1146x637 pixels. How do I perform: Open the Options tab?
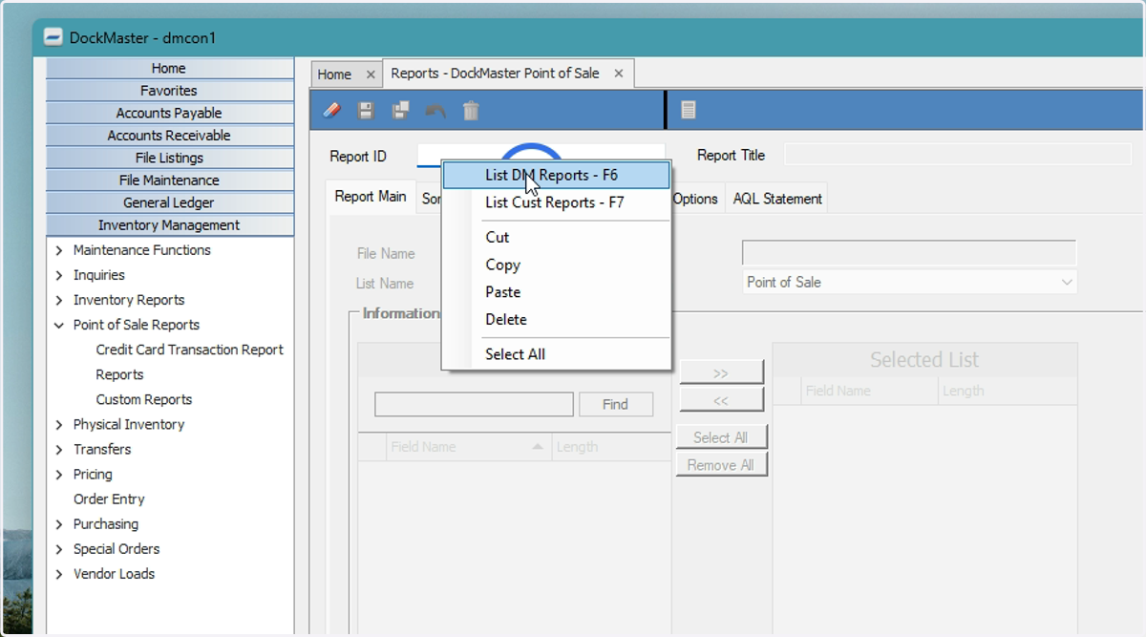(x=695, y=199)
